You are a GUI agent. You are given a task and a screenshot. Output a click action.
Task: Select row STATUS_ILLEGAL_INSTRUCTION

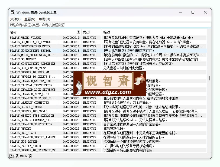click(108, 85)
